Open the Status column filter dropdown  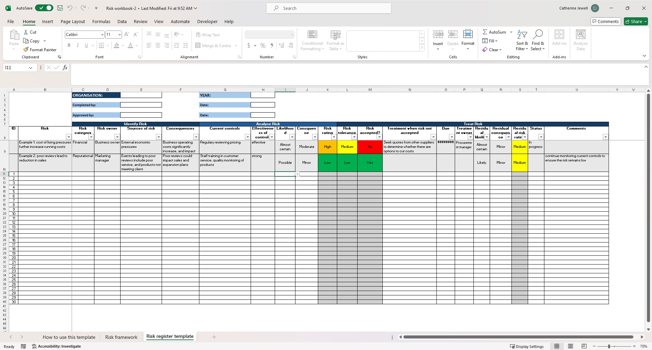tap(541, 137)
